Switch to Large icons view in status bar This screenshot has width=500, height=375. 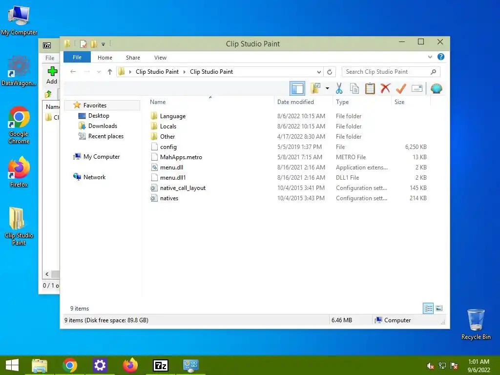(x=439, y=308)
